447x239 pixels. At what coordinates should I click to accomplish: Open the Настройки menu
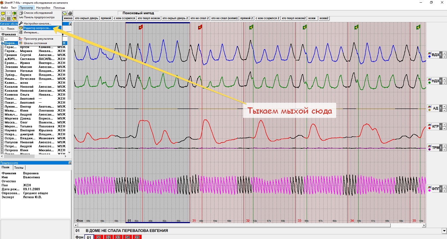point(43,7)
